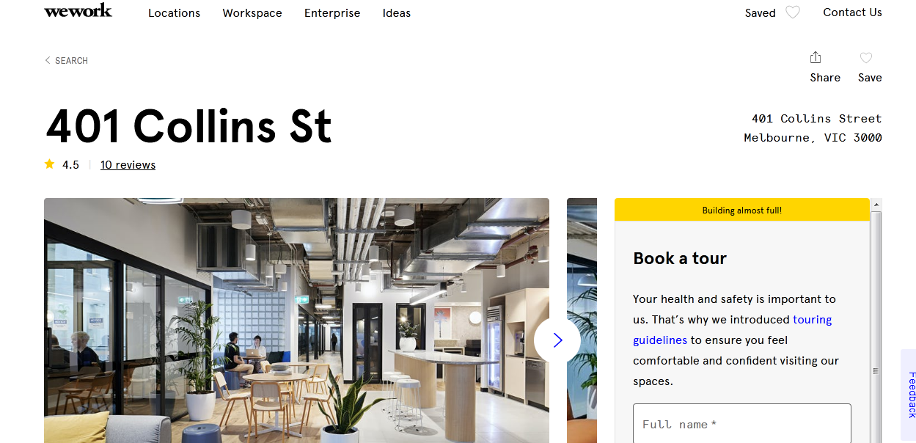Open the Ideas menu

[397, 13]
